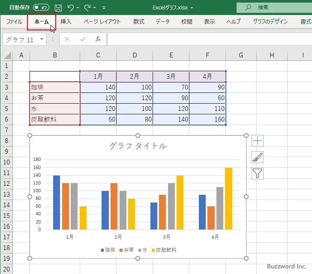Click the Undo arrow icon
This screenshot has height=274, width=312.
pyautogui.click(x=70, y=8)
